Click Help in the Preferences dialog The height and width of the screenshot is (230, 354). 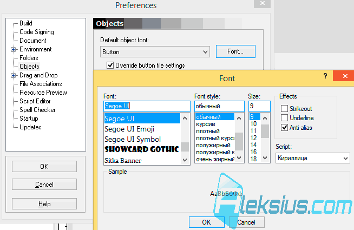[44, 204]
